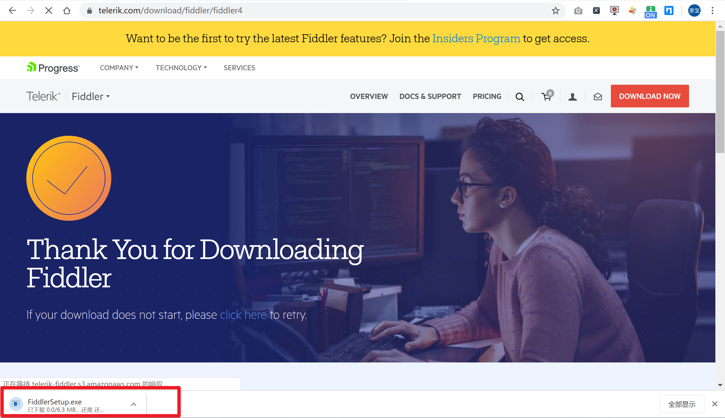
Task: Click the page vertical scrollbar thumb
Action: 720,92
